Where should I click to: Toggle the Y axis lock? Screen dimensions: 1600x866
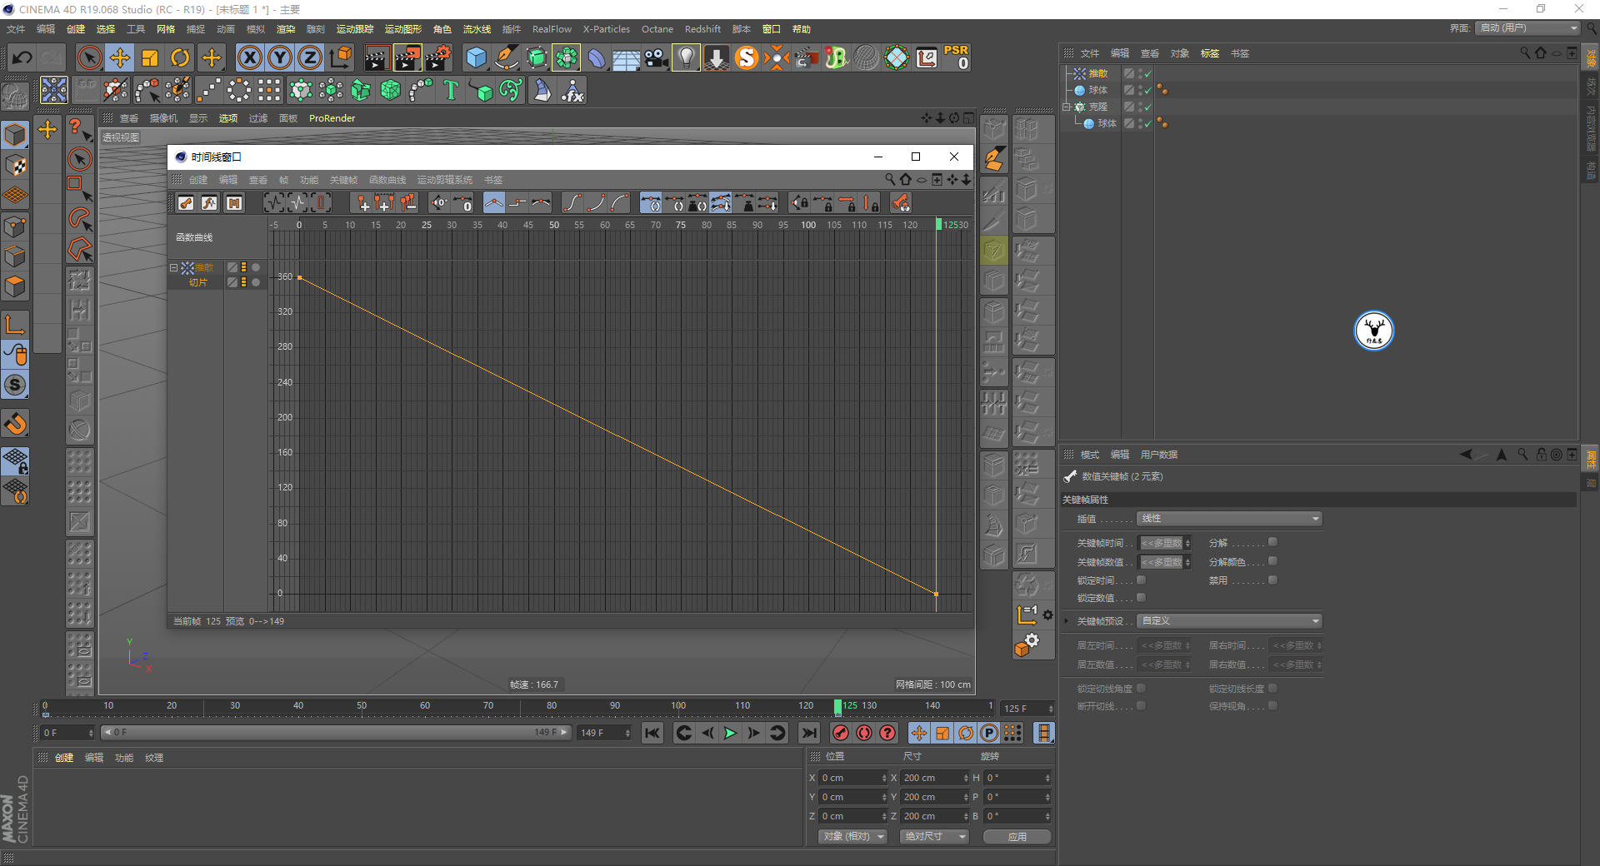[280, 57]
